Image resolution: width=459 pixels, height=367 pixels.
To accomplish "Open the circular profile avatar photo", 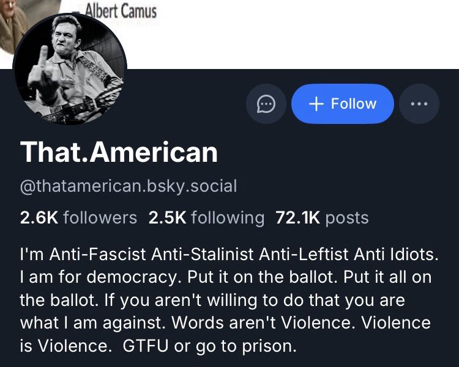I will point(69,69).
